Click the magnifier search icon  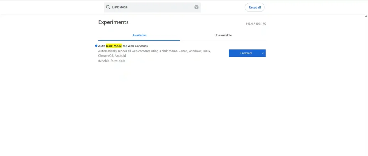pos(108,7)
